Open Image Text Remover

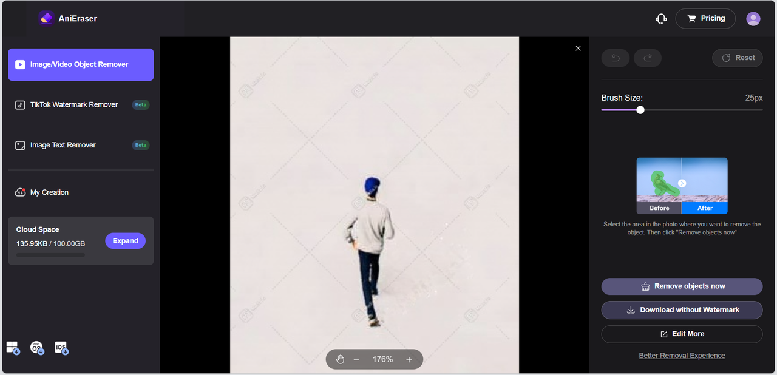pos(81,145)
